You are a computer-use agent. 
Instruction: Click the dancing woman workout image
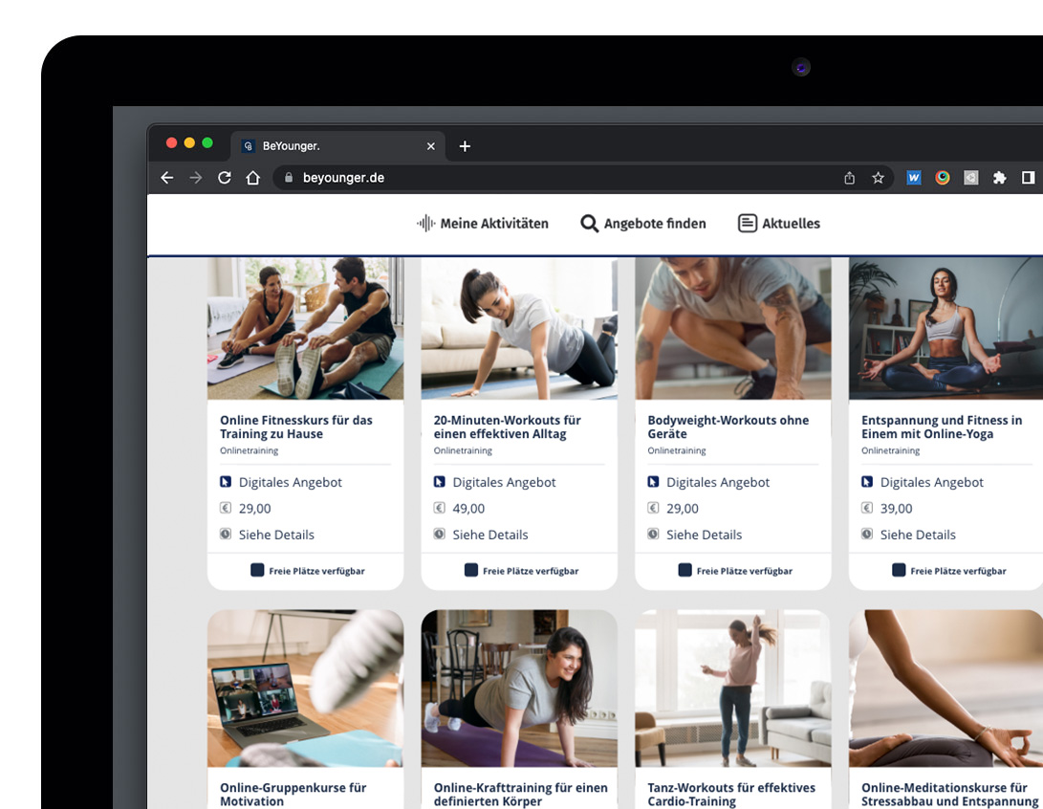[733, 689]
